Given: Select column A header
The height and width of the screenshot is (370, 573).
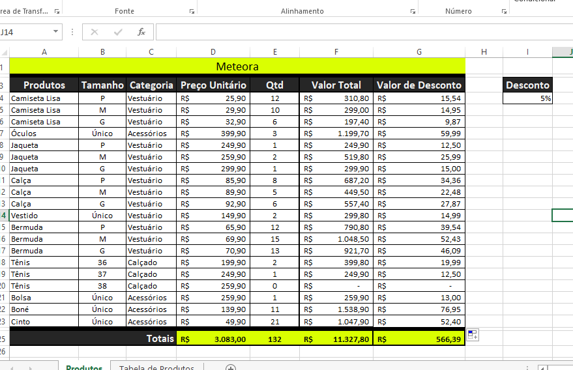Looking at the screenshot, I should (x=44, y=52).
